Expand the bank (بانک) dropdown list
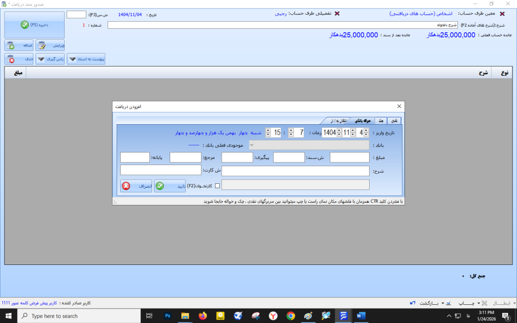Viewport: 517px width, 323px height. click(252, 145)
